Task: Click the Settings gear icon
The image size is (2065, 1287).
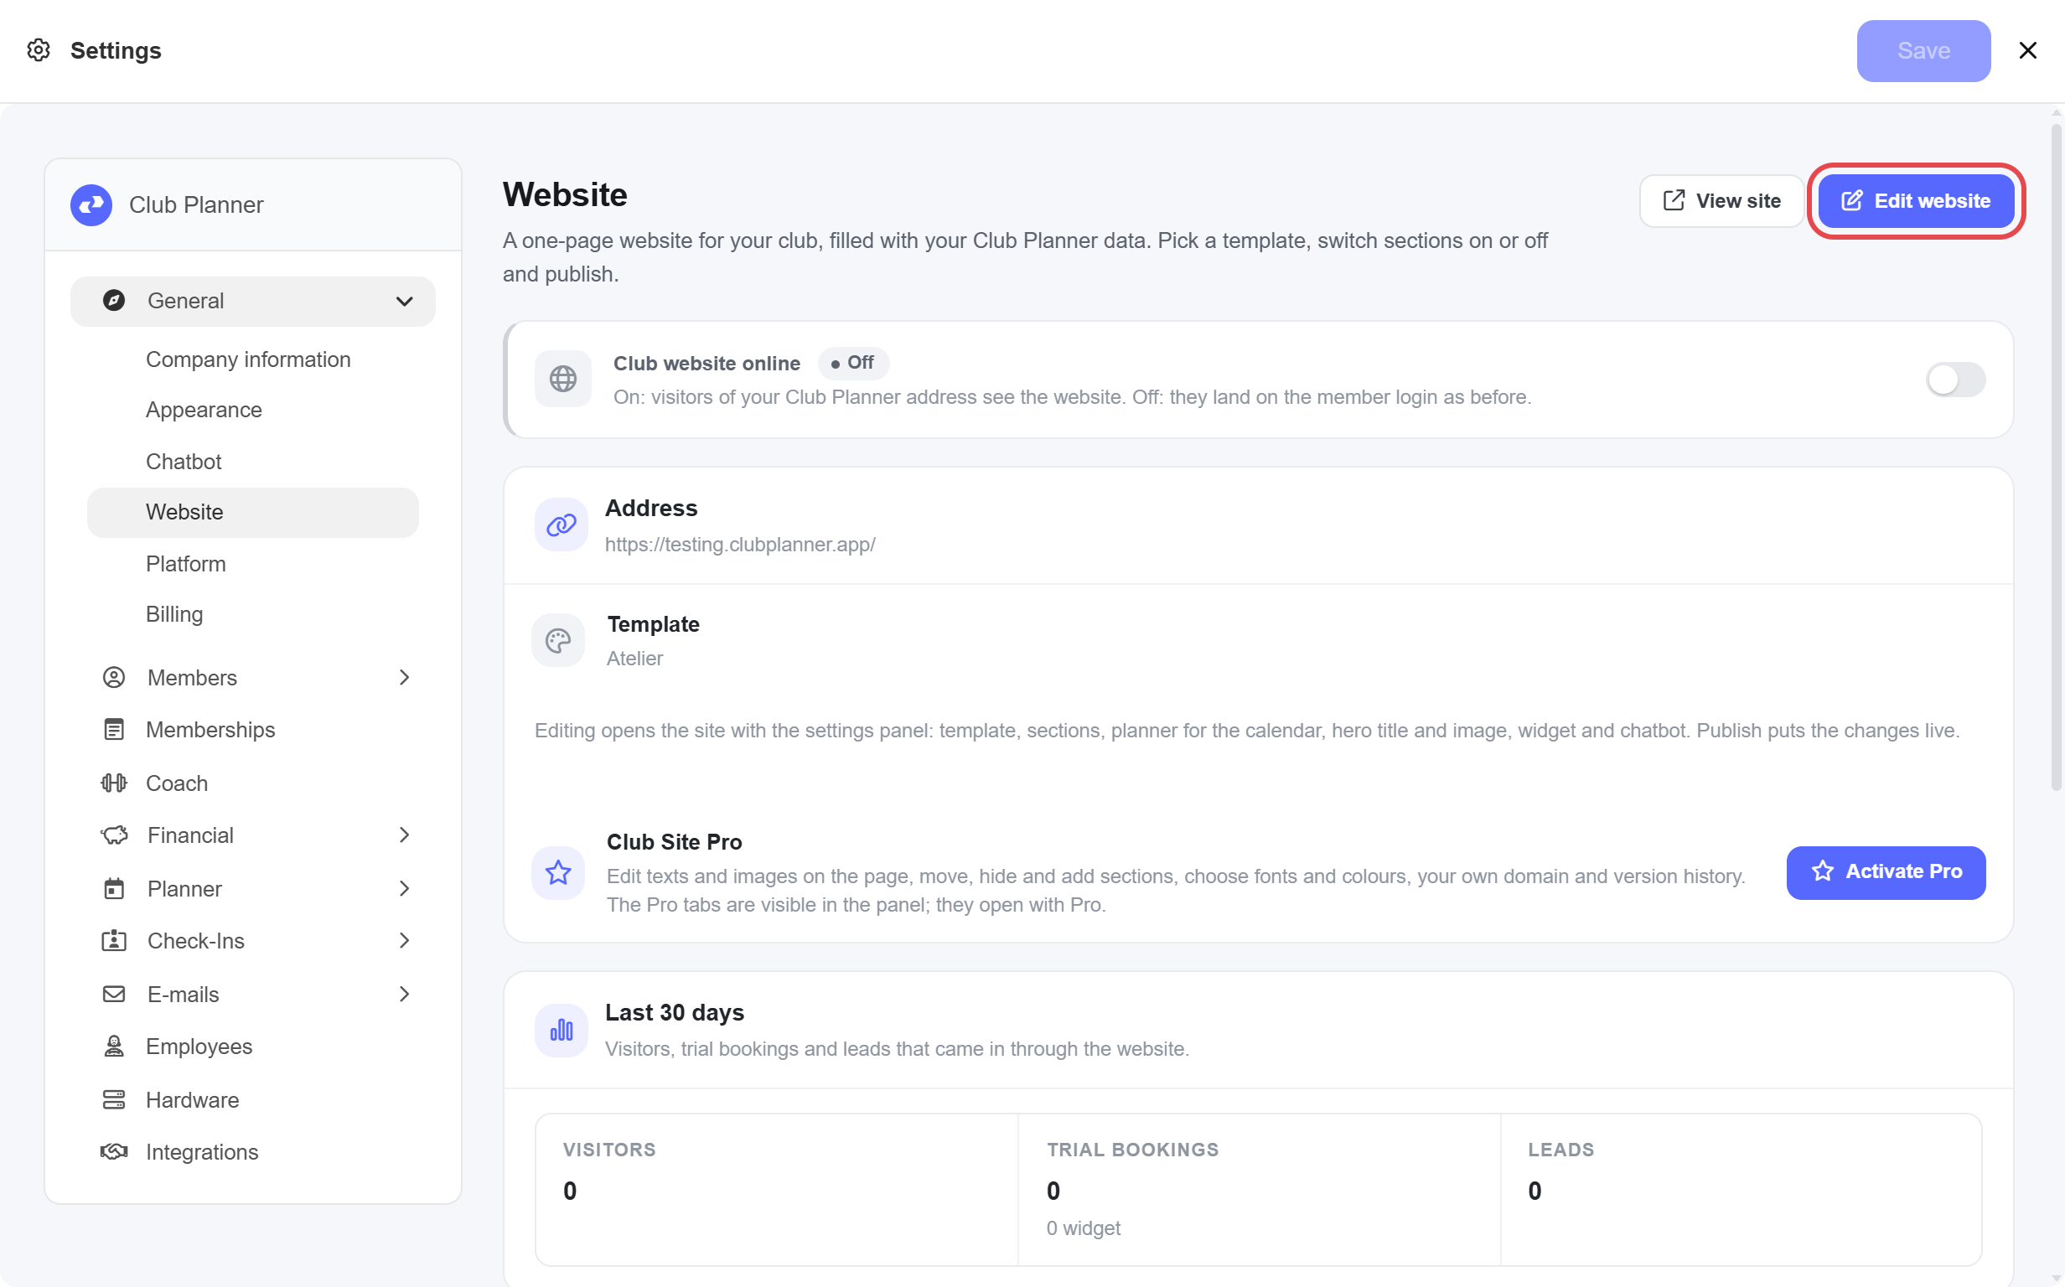Action: click(39, 50)
